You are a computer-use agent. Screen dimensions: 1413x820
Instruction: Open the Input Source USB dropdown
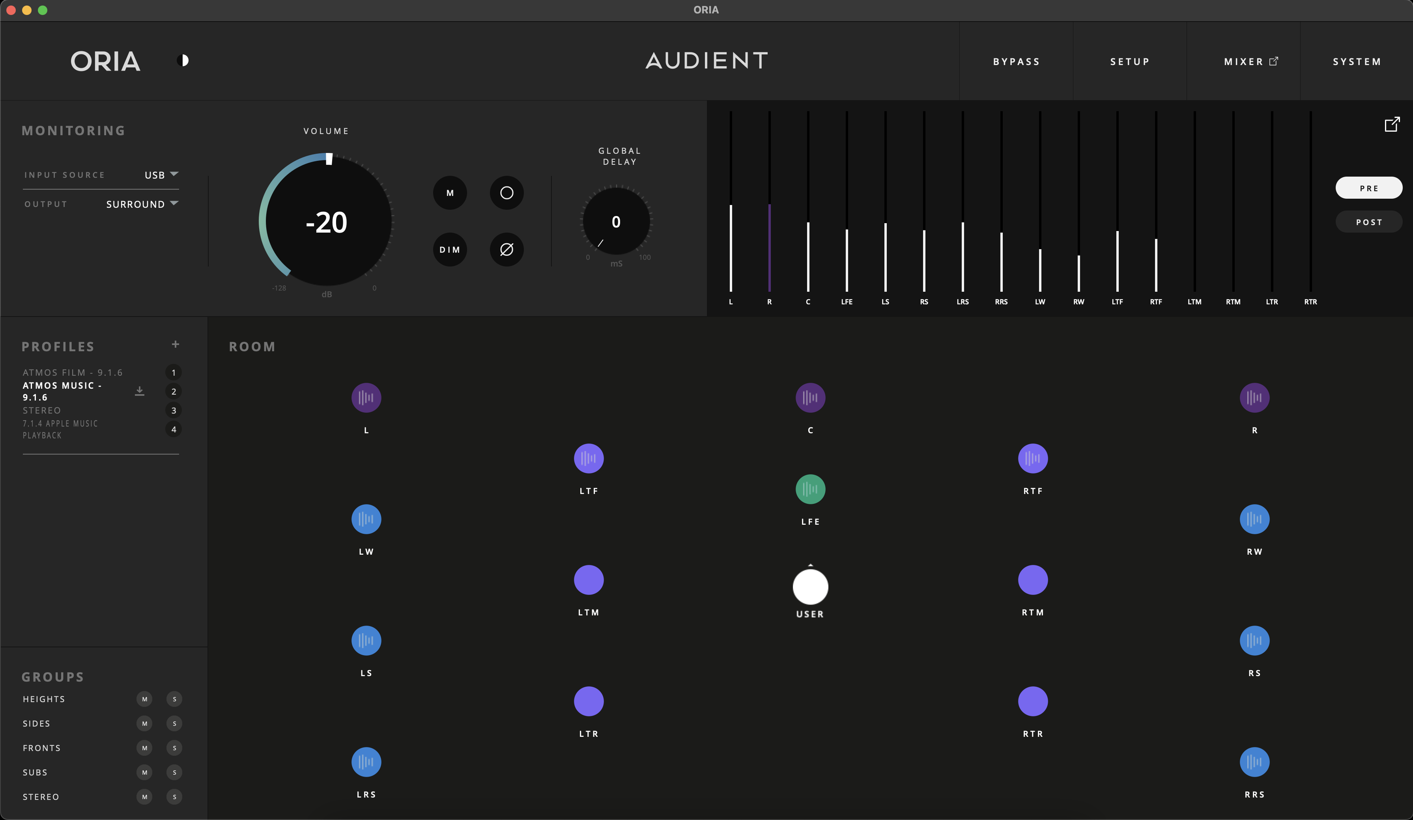161,175
